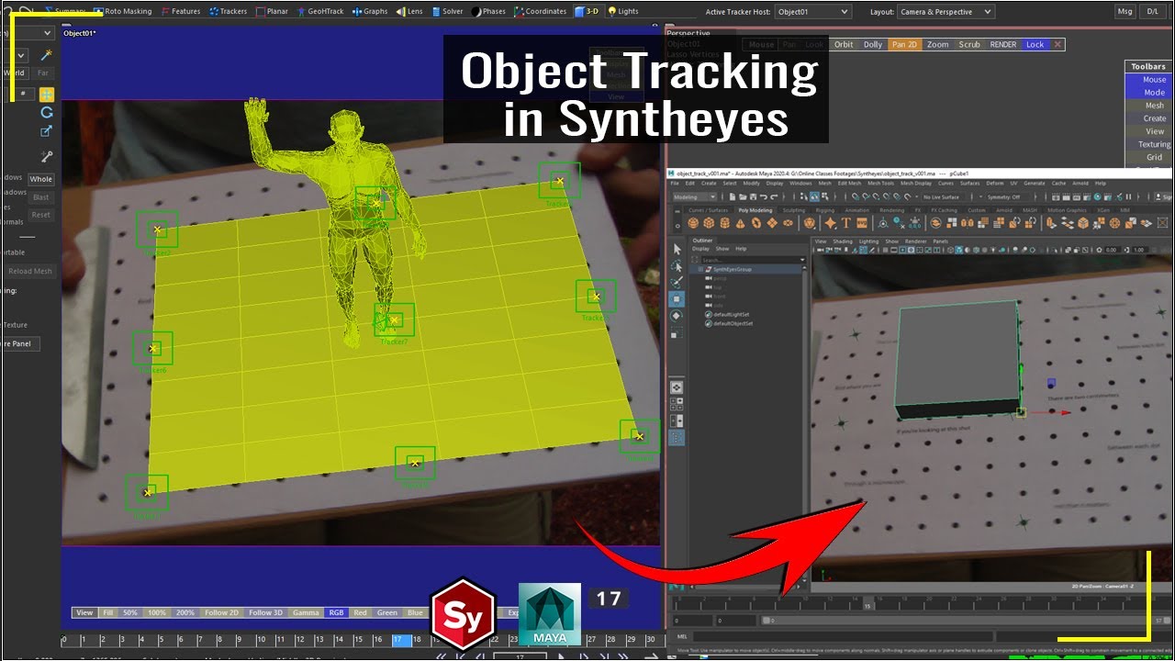Switch to the Features room

click(180, 11)
